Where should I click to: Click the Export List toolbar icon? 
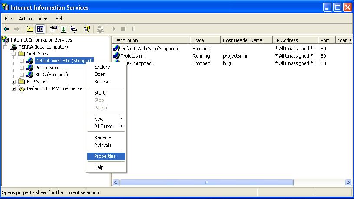point(73,29)
